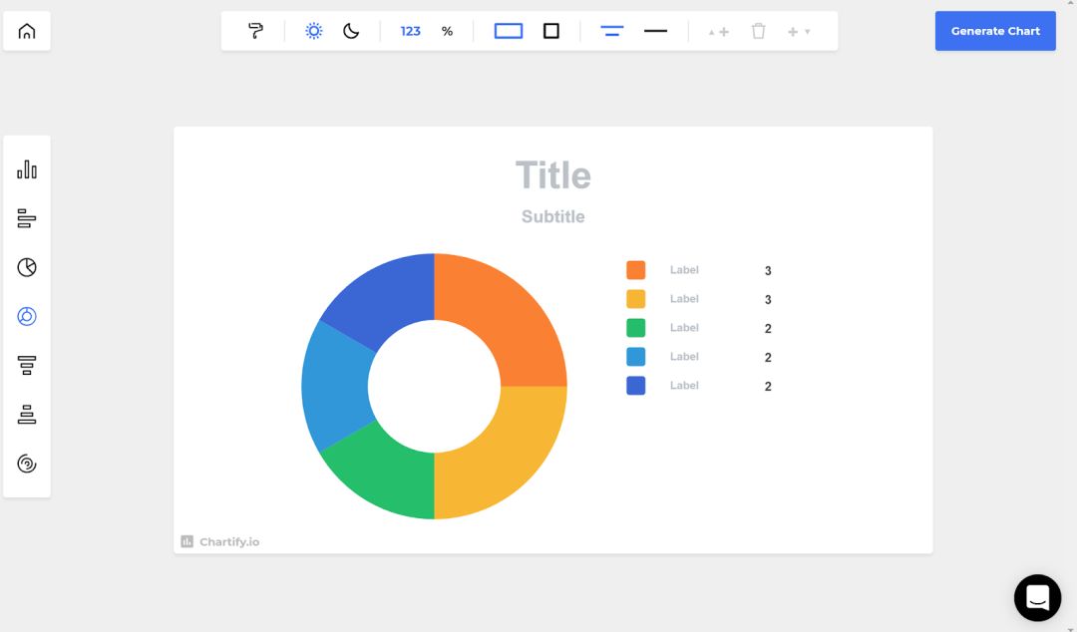
Task: Enable light mode with sun icon
Action: point(314,31)
